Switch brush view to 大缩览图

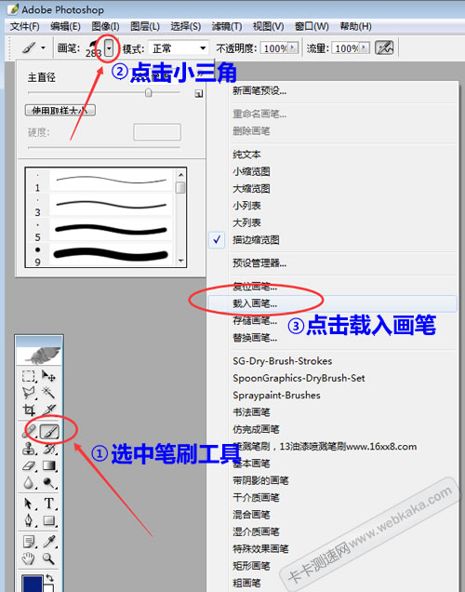(251, 188)
